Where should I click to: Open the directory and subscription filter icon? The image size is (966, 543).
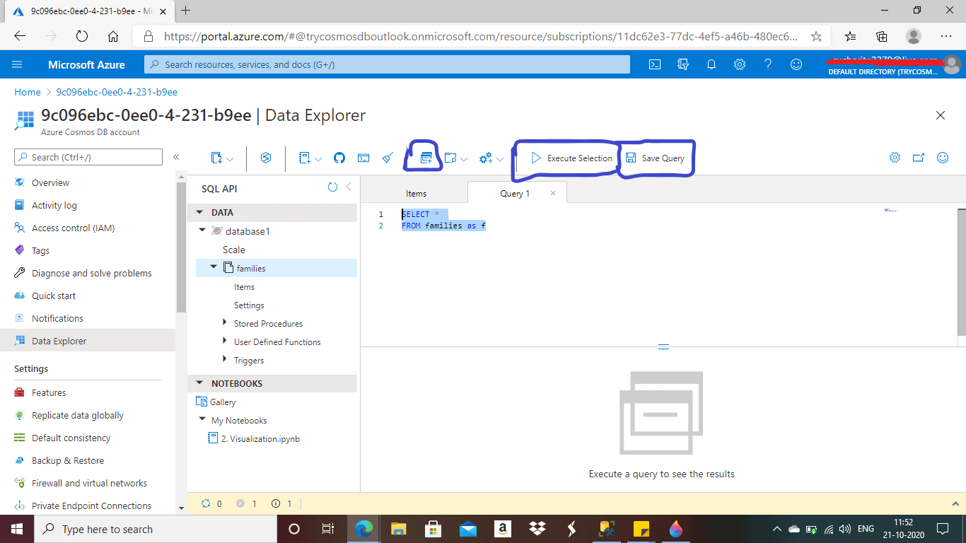pyautogui.click(x=683, y=64)
